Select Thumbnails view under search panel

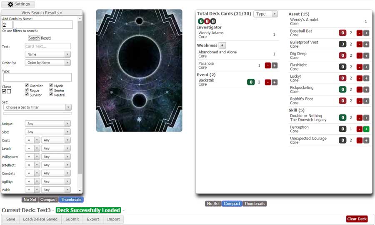click(71, 200)
